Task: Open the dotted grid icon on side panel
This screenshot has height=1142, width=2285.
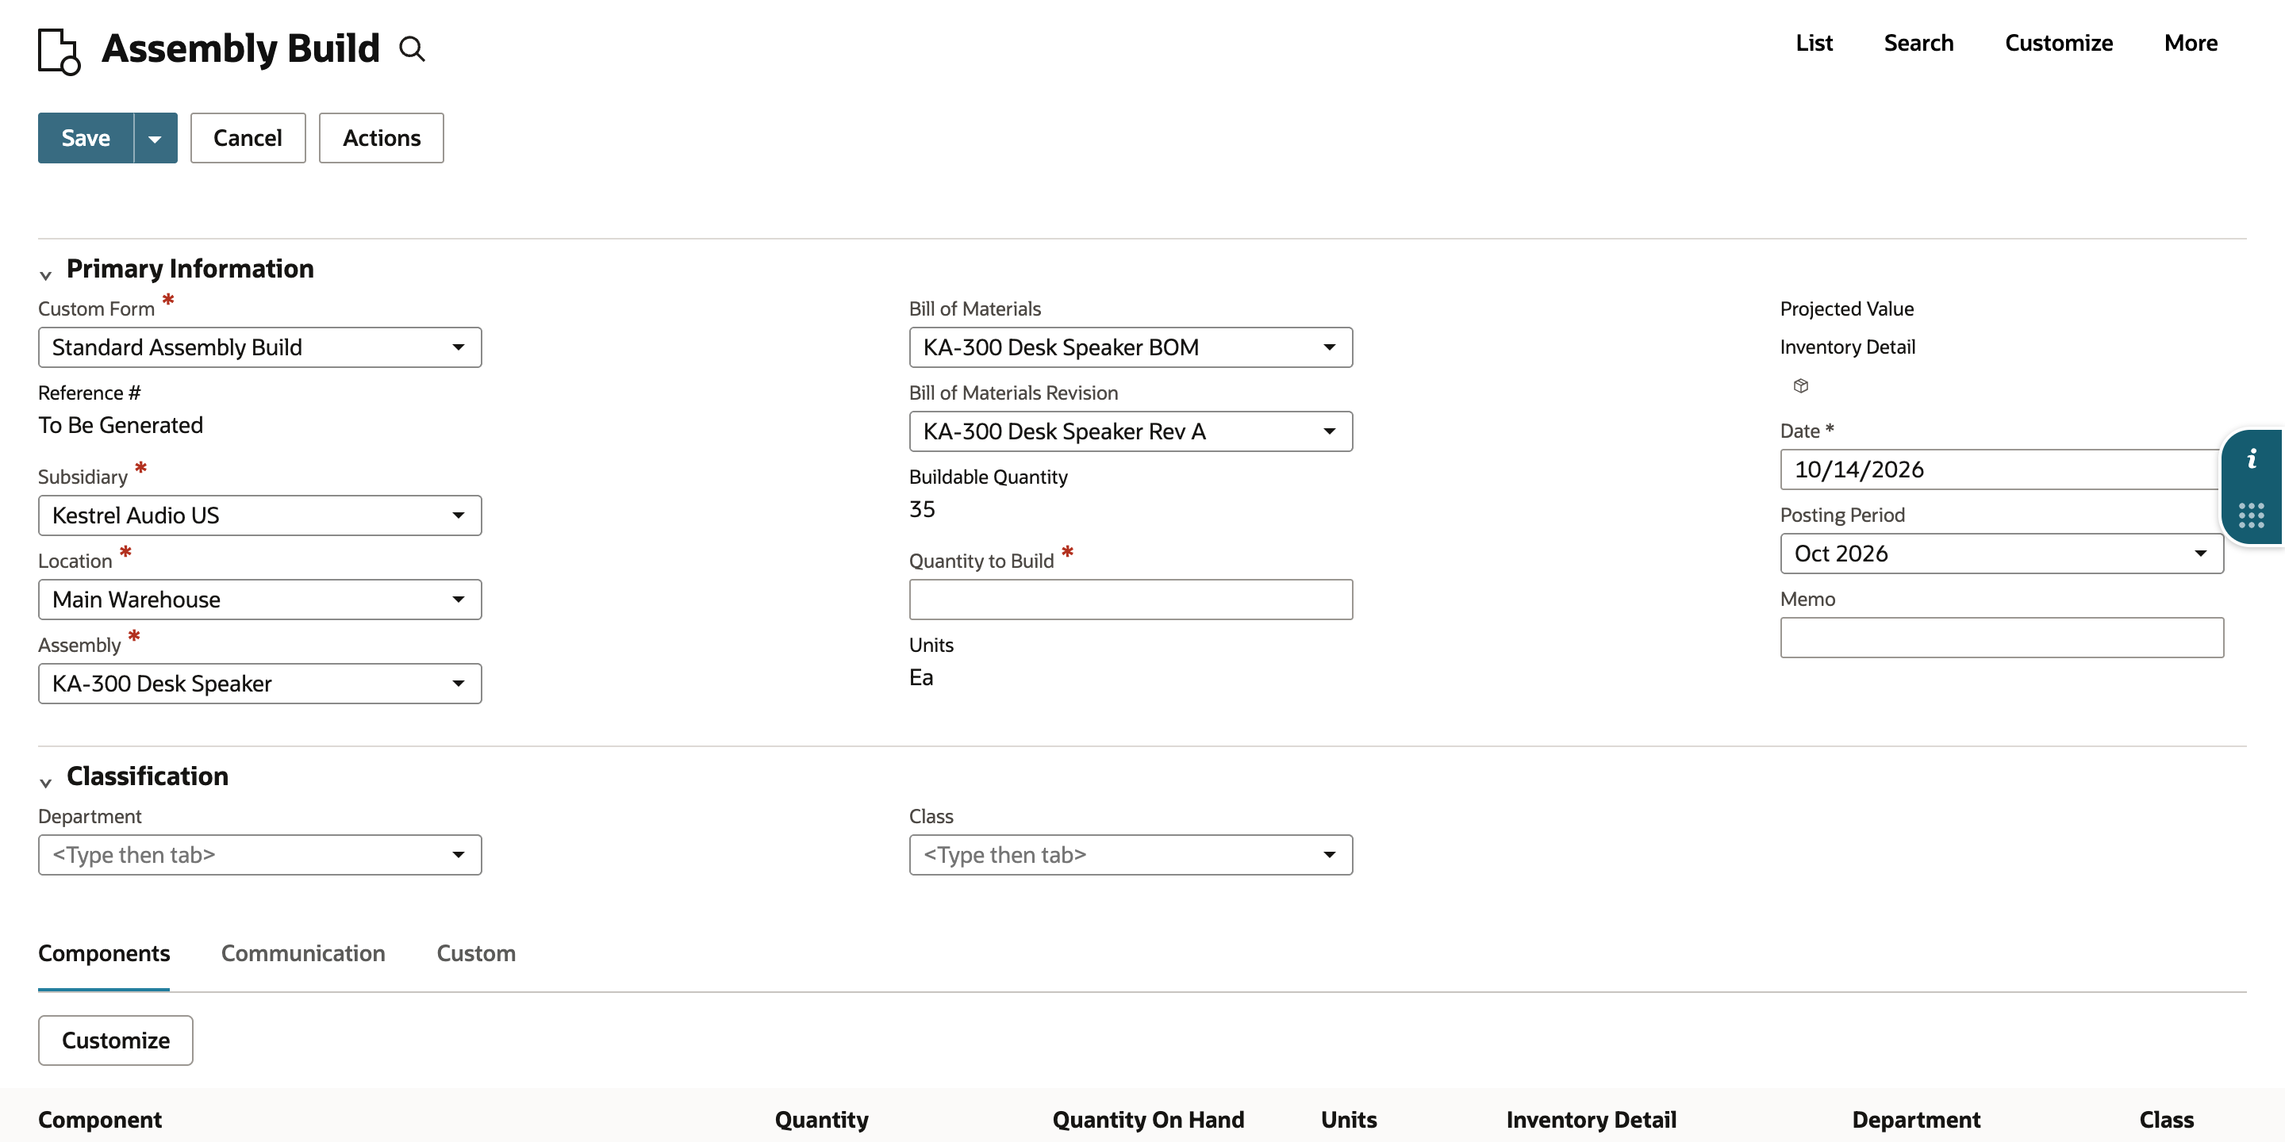Action: pos(2252,515)
